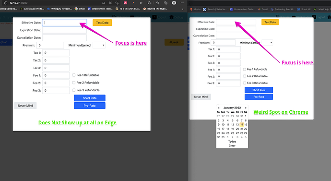
Task: Open the Edge three-dot settings menu
Action: [x=182, y=3]
